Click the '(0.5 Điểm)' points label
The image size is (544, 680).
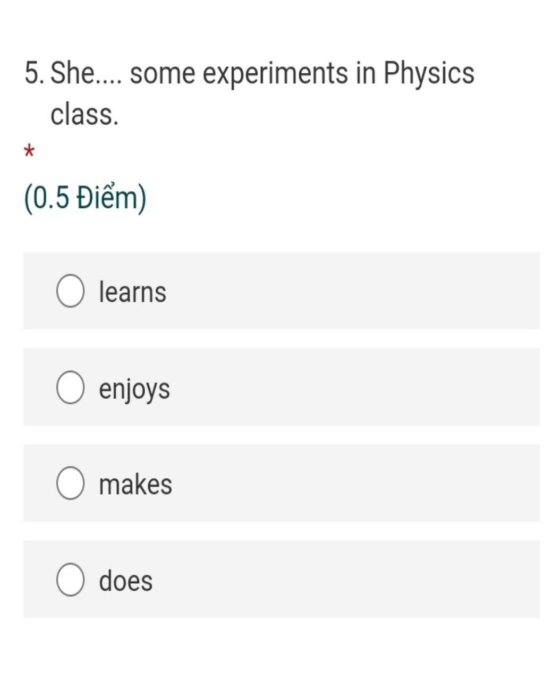point(86,198)
